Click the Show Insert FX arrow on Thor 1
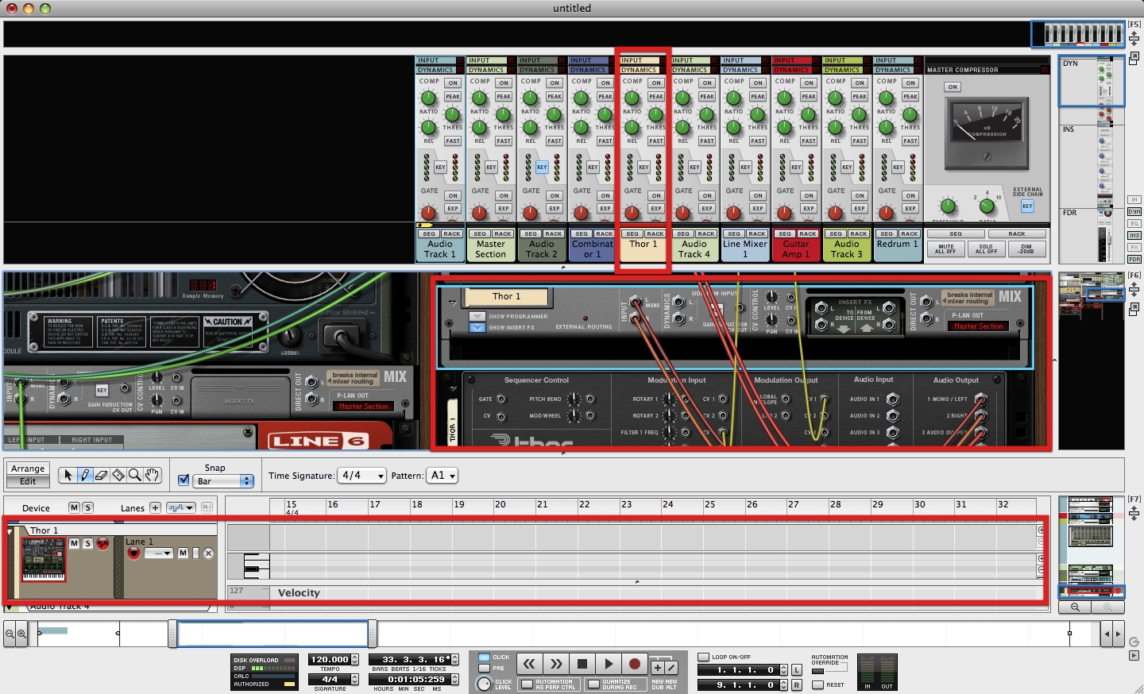1144x694 pixels. coord(477,327)
